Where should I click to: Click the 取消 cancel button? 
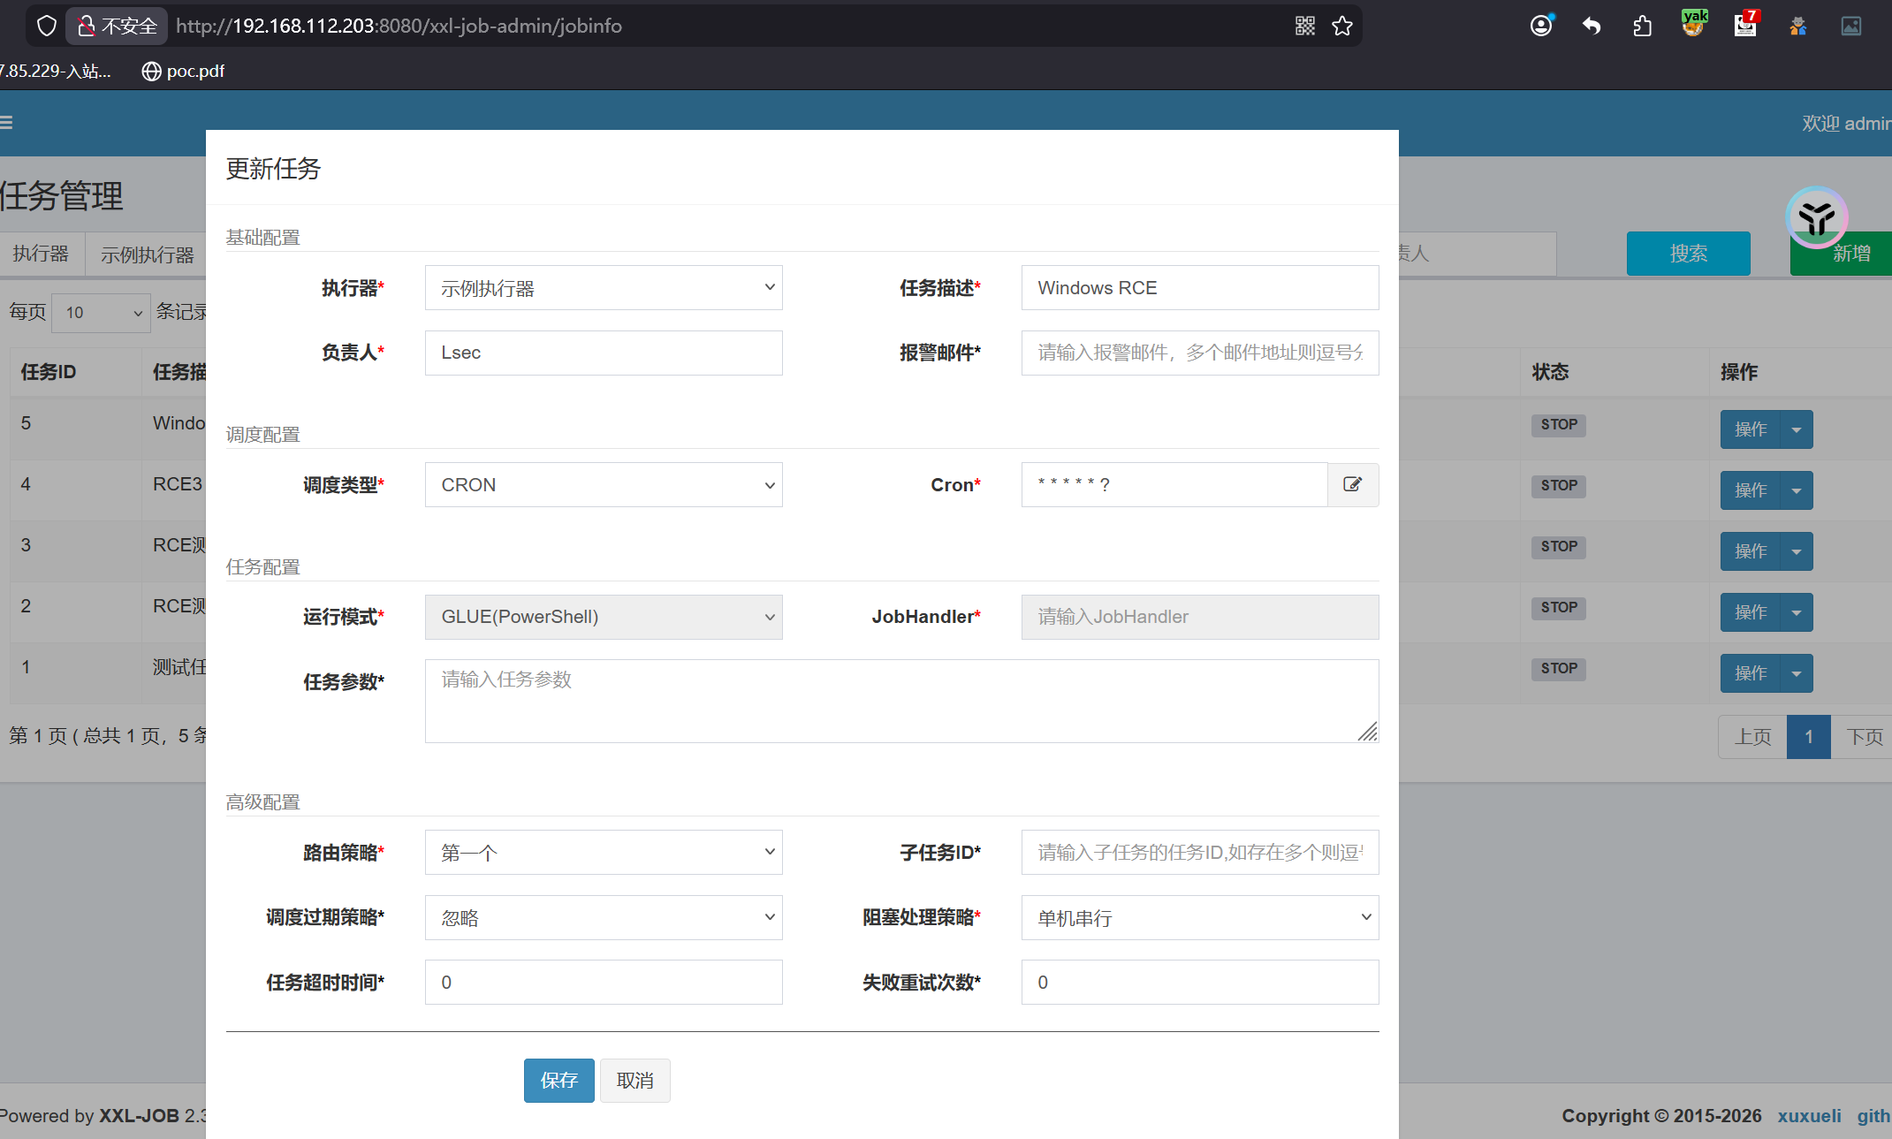pyautogui.click(x=634, y=1081)
